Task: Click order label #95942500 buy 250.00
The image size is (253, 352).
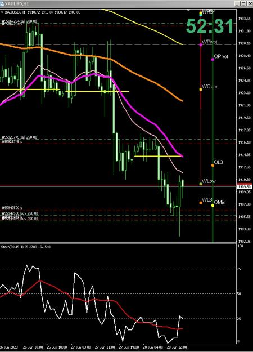Action: pyautogui.click(x=20, y=213)
